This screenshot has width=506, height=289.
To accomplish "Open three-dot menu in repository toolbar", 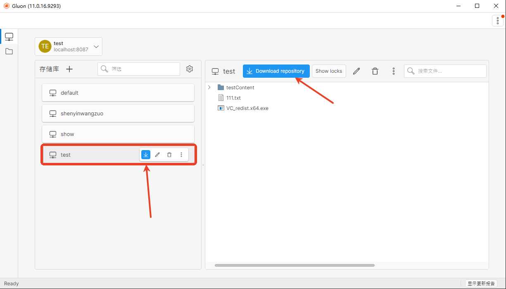I will pyautogui.click(x=394, y=71).
